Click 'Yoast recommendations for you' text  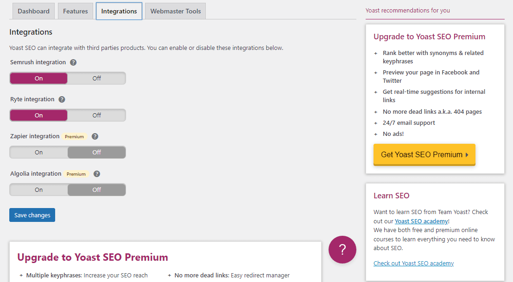[x=408, y=11]
